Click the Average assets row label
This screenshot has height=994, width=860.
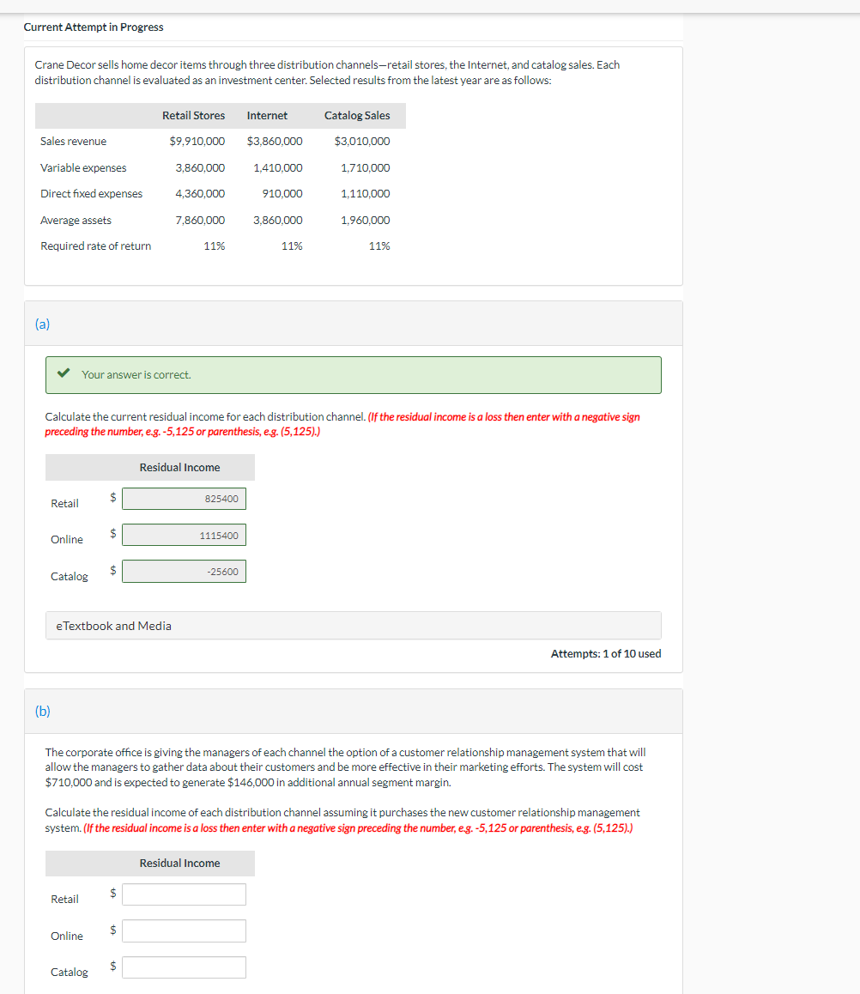76,221
